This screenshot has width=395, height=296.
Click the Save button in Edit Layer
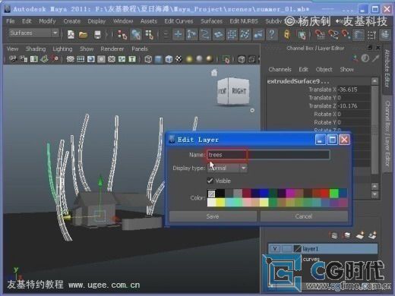(x=213, y=216)
